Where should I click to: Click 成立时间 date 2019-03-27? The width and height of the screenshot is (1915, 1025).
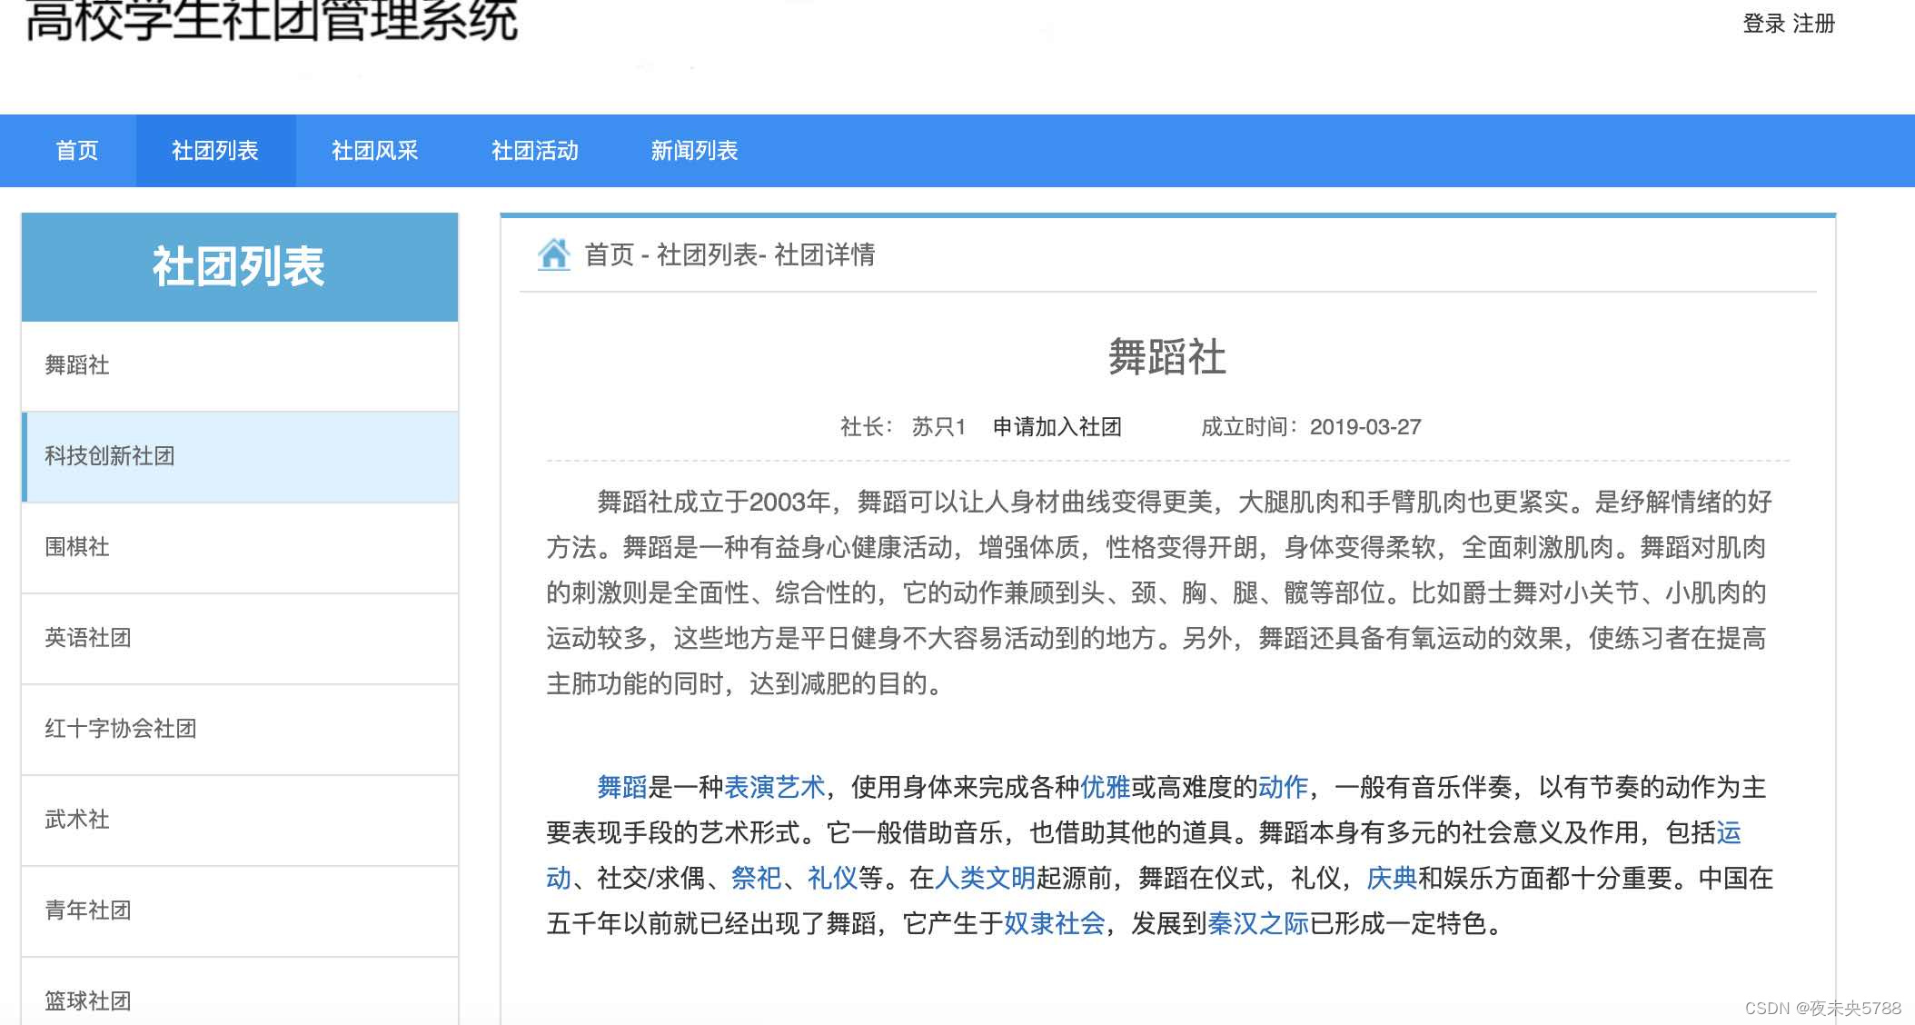(1365, 427)
